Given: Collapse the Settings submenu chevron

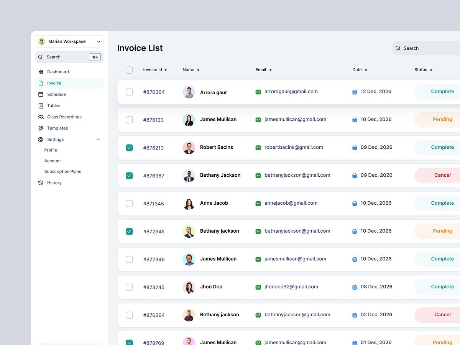Looking at the screenshot, I should coord(98,140).
